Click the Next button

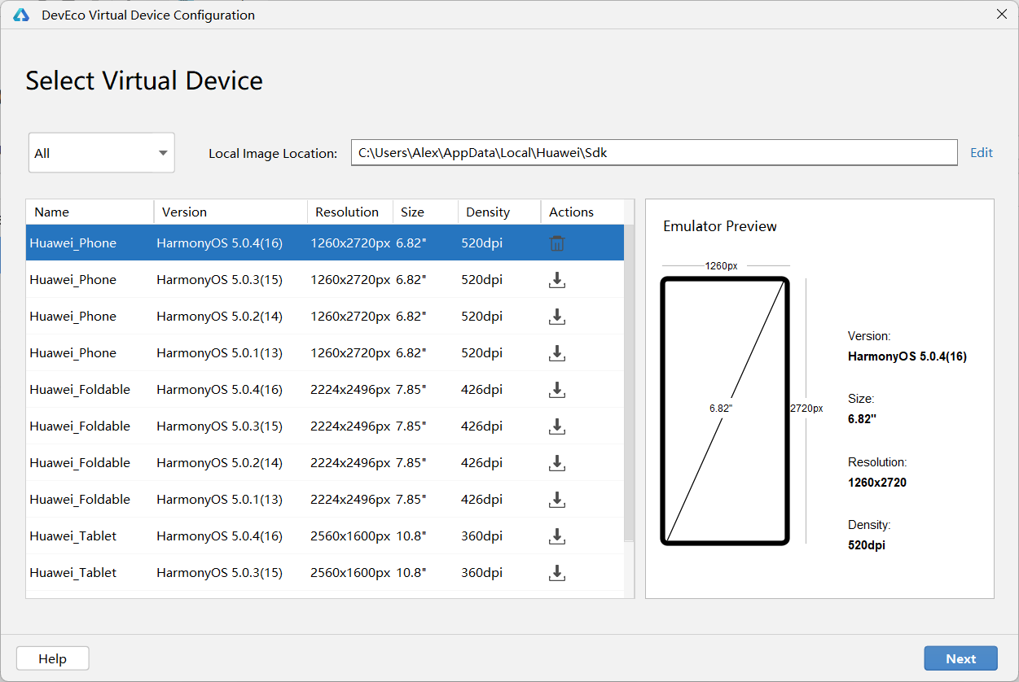point(960,659)
